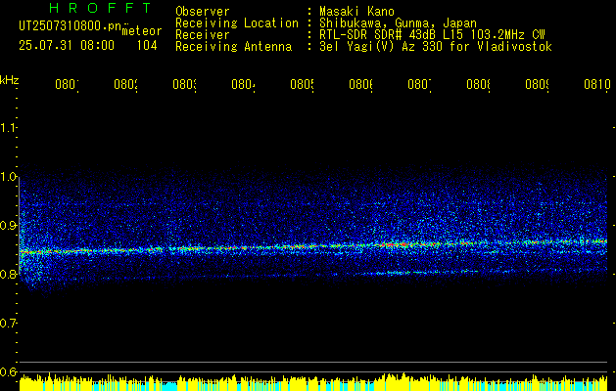Click the count value 104
616x391 pixels.
coord(147,46)
